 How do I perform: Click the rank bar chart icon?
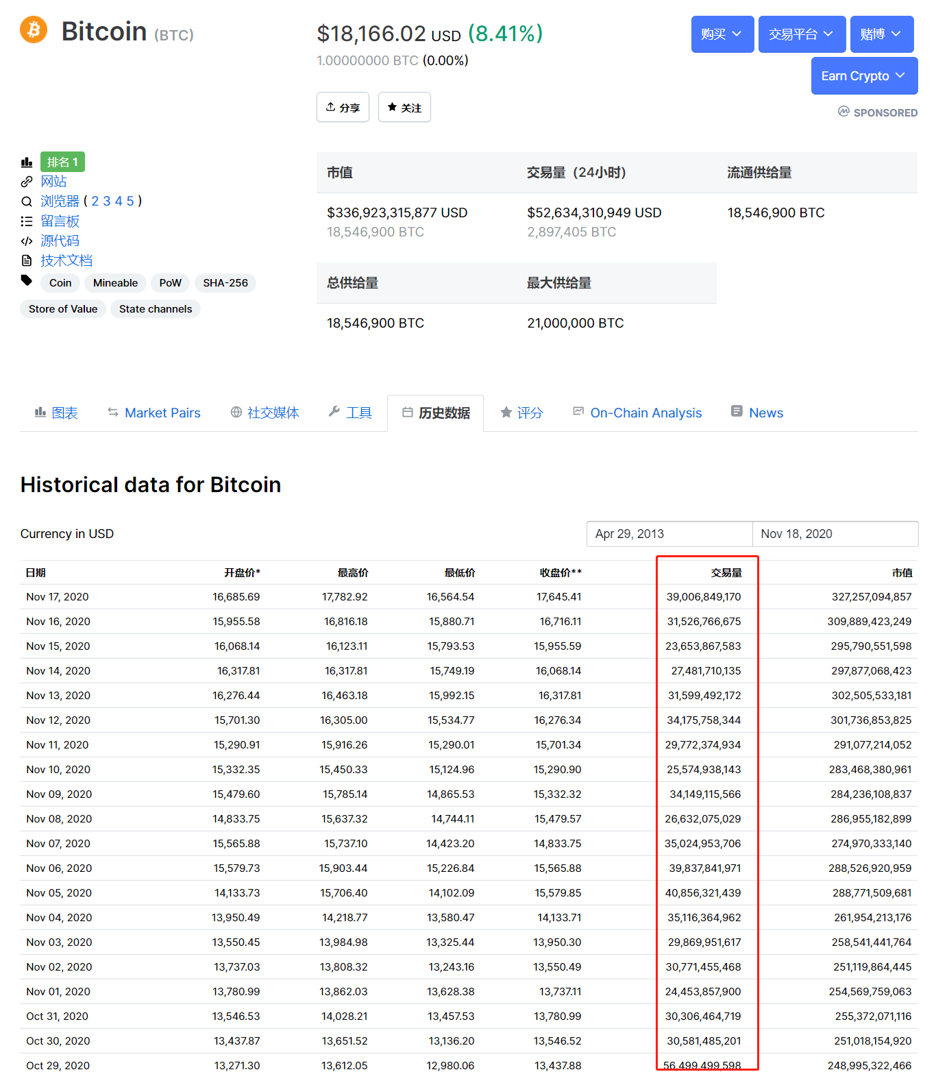(x=27, y=162)
